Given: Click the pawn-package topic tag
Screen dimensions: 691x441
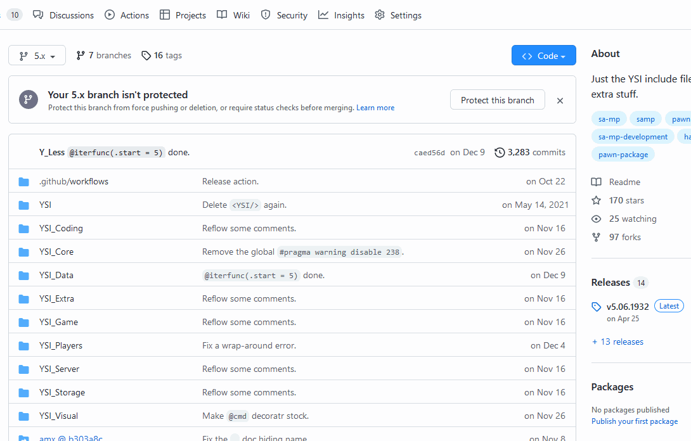Looking at the screenshot, I should coord(623,154).
